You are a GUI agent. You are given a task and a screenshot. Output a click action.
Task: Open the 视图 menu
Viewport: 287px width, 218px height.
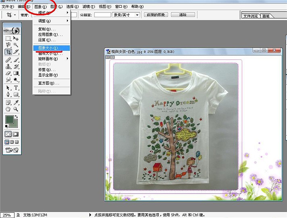105,6
